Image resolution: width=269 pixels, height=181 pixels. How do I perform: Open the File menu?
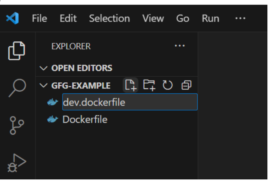(40, 18)
